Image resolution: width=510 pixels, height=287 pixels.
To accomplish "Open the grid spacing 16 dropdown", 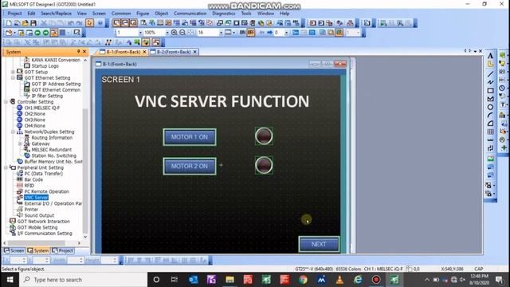I will (222, 33).
